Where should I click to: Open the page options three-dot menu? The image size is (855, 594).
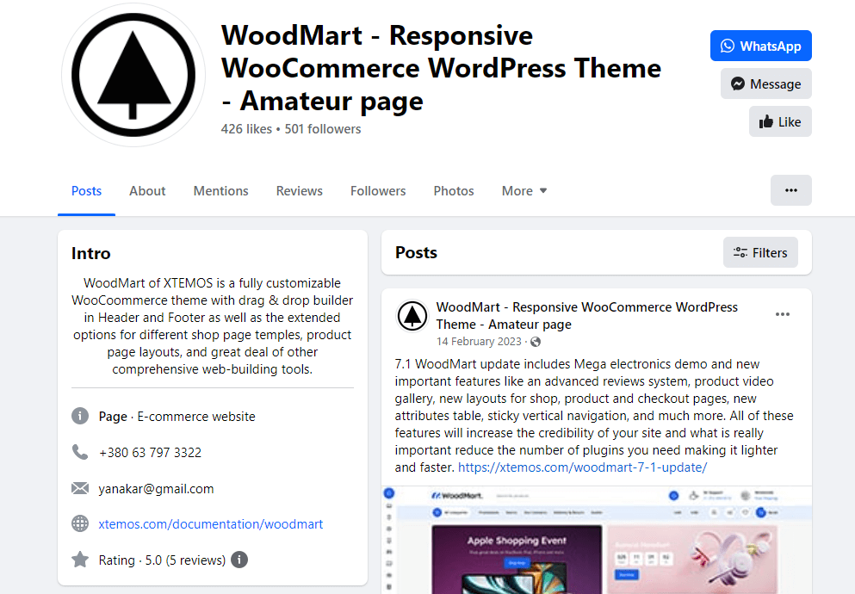[x=790, y=190]
